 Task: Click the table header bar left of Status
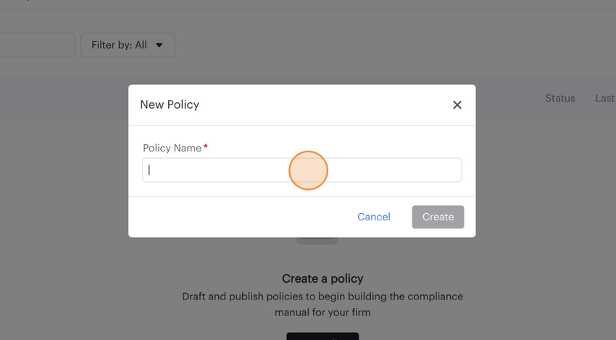point(65,99)
